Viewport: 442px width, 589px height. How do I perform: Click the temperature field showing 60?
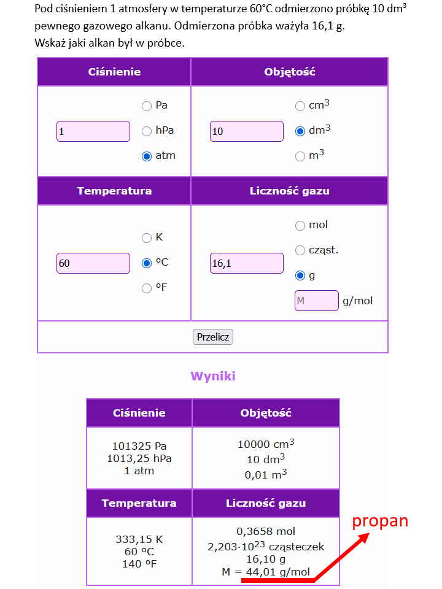point(93,263)
